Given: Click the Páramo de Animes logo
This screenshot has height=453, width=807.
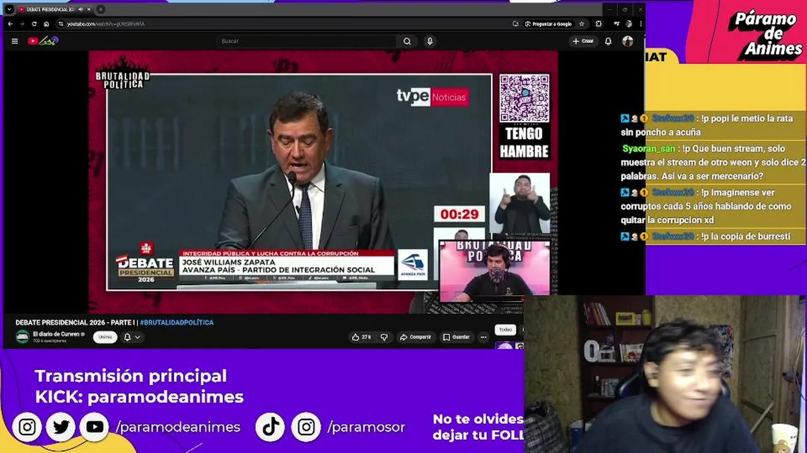Looking at the screenshot, I should [764, 35].
